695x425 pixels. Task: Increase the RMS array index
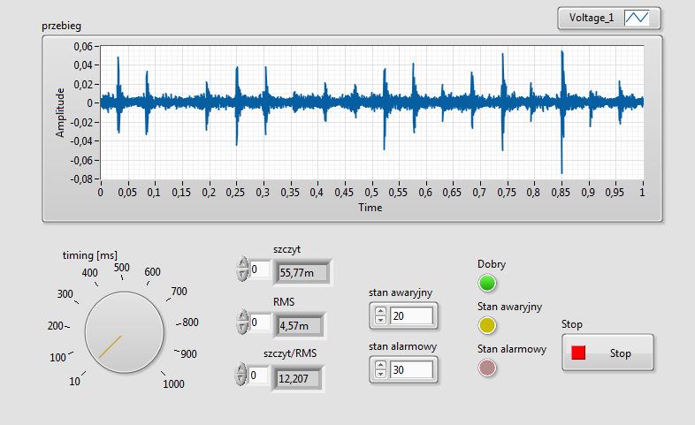click(x=242, y=315)
